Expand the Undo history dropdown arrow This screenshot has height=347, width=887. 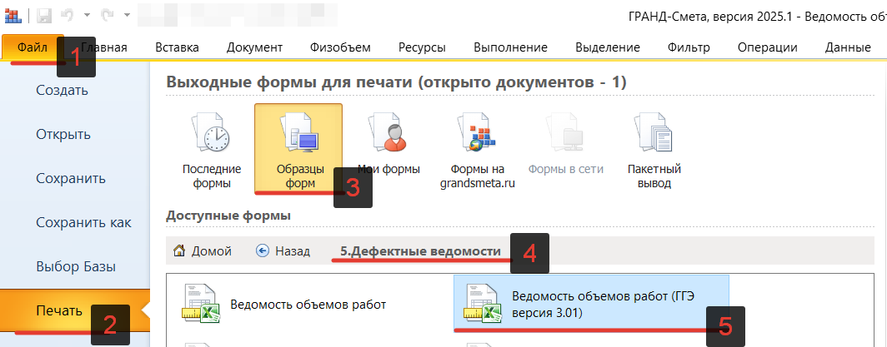[87, 15]
